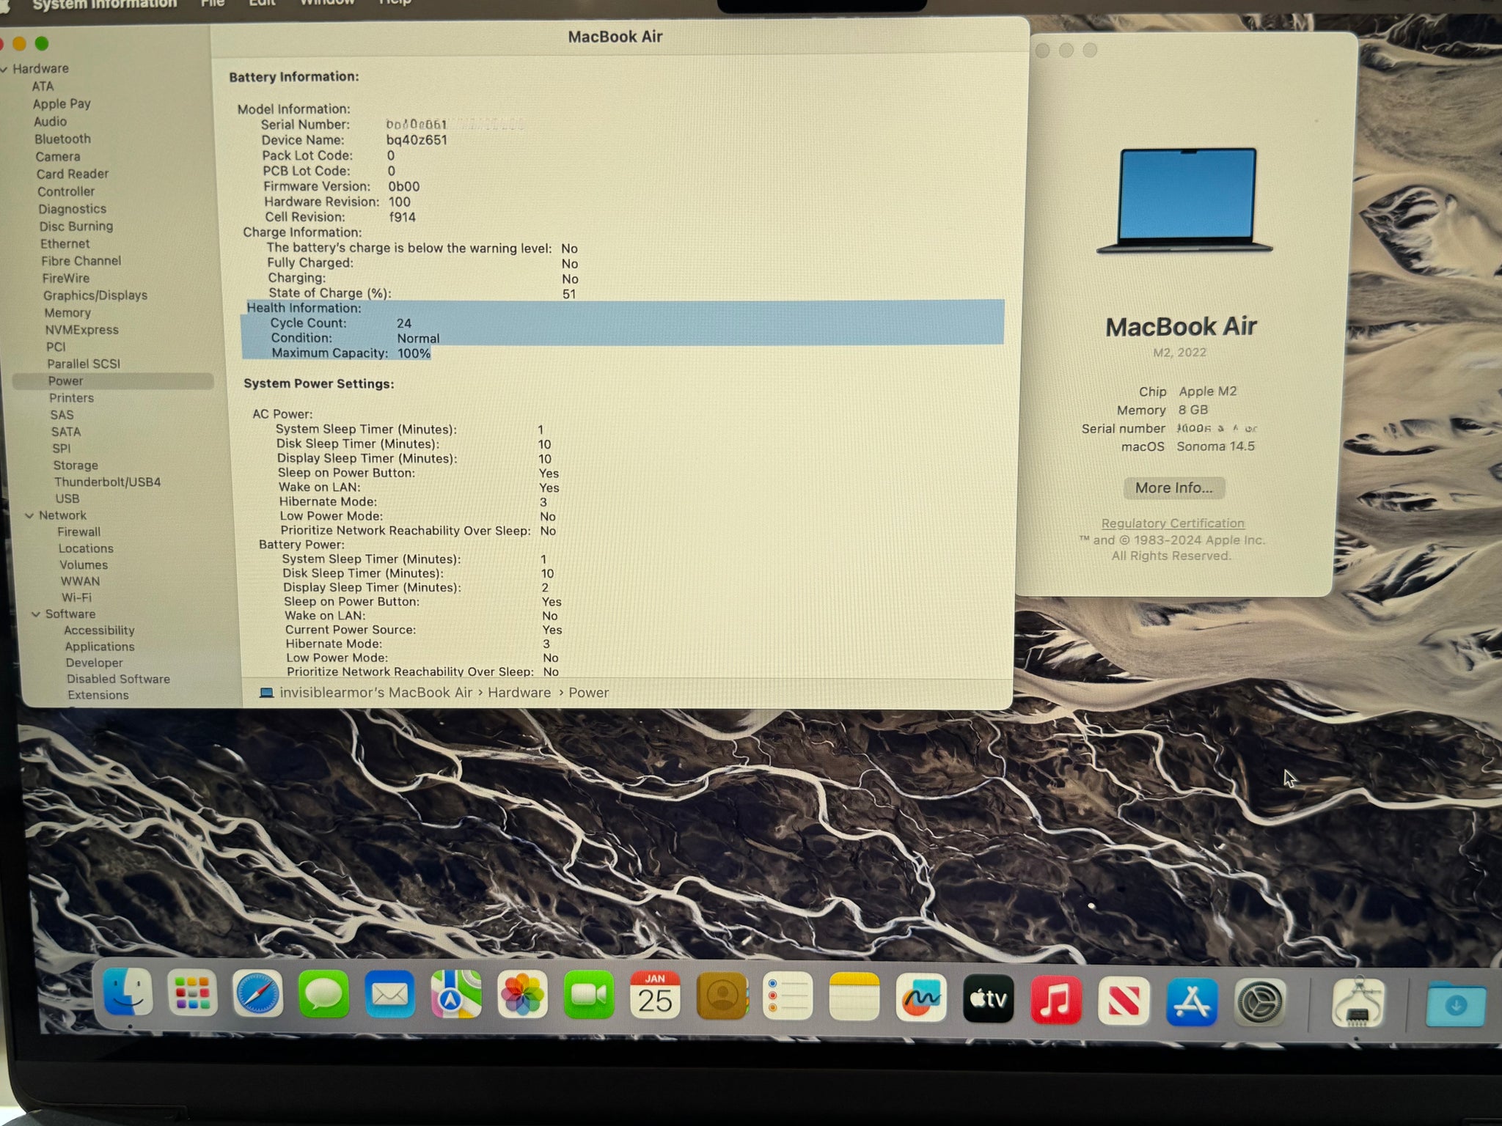
Task: Select Thunderbolt/USB4 in sidebar
Action: (x=107, y=482)
